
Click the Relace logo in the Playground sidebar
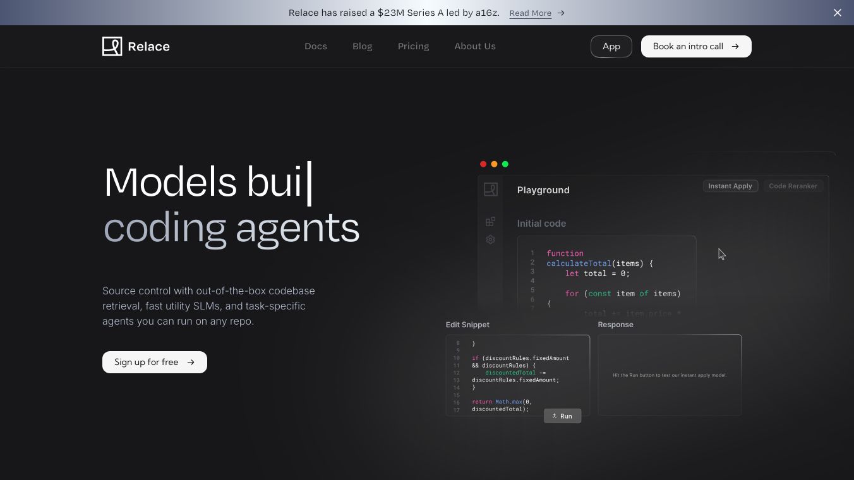point(491,189)
